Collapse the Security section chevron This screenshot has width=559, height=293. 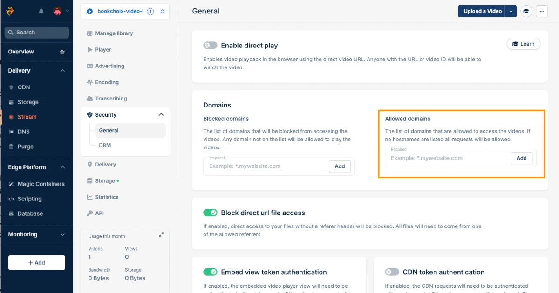[161, 114]
